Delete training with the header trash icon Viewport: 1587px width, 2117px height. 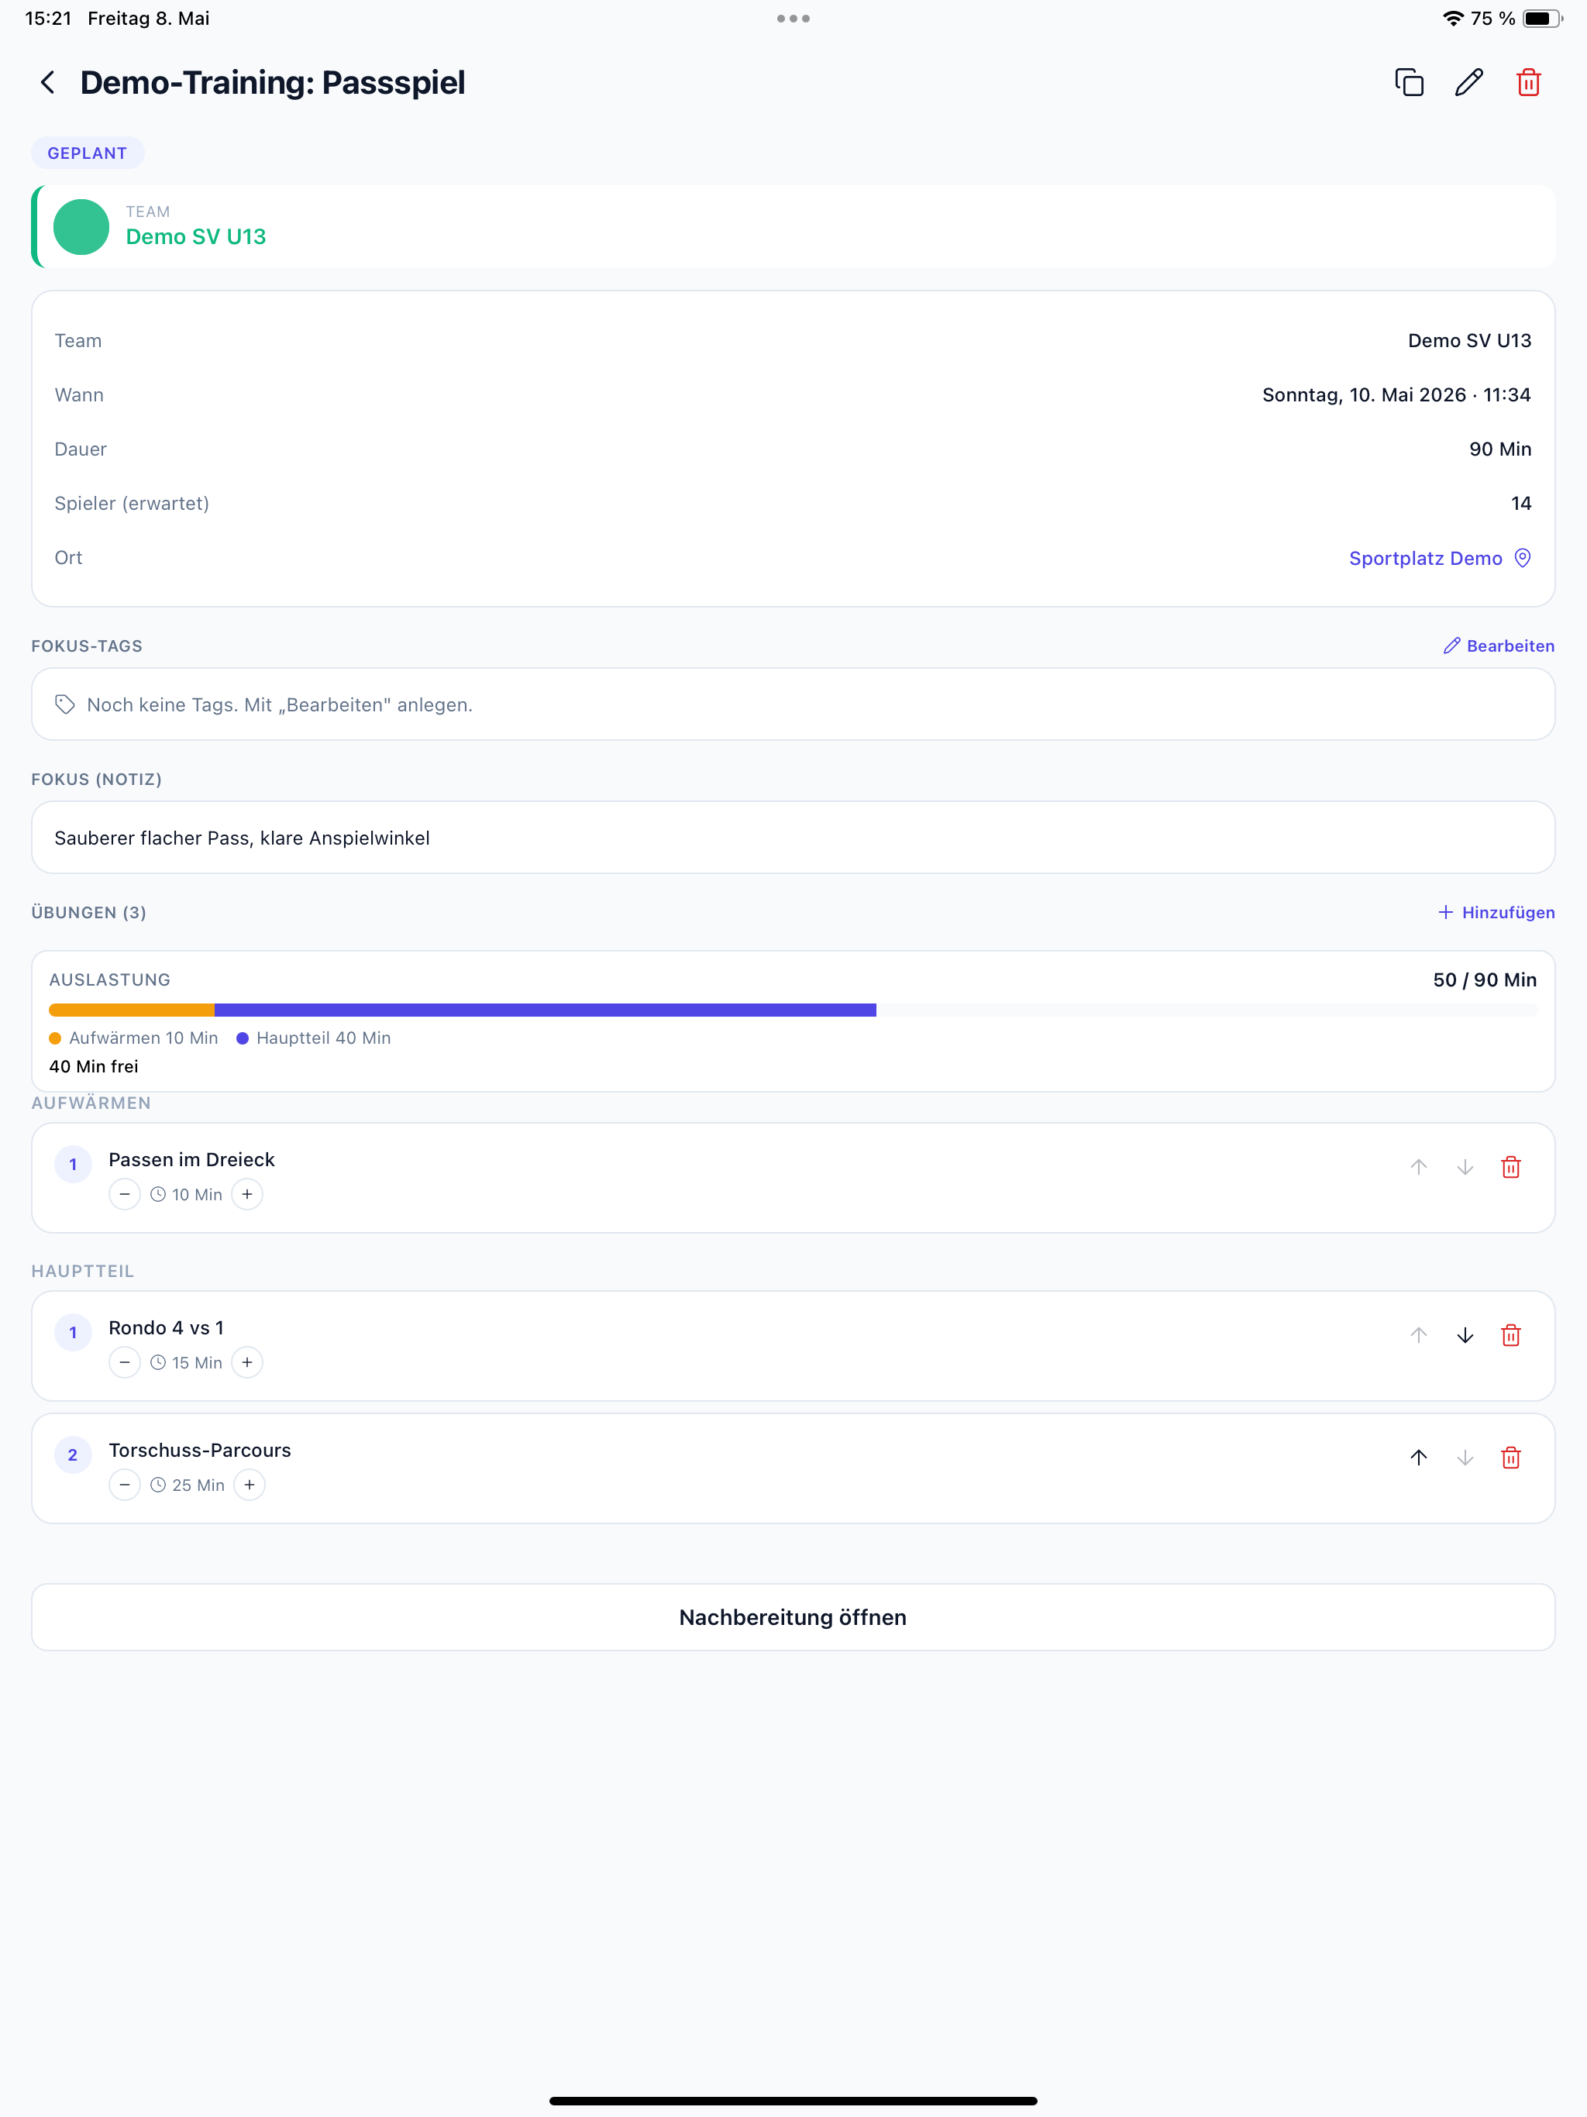[x=1529, y=82]
